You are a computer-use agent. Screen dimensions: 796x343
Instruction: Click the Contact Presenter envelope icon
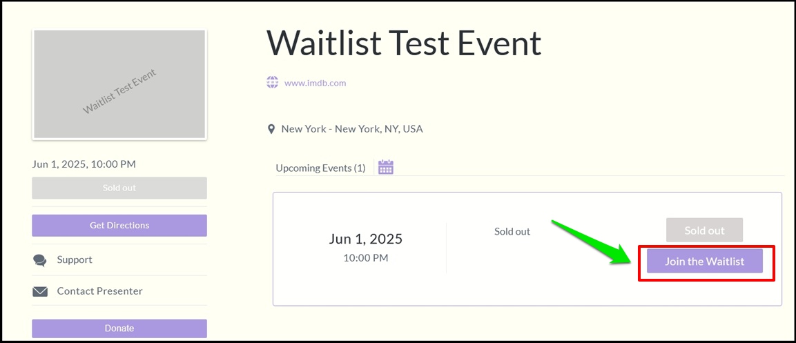coord(40,291)
